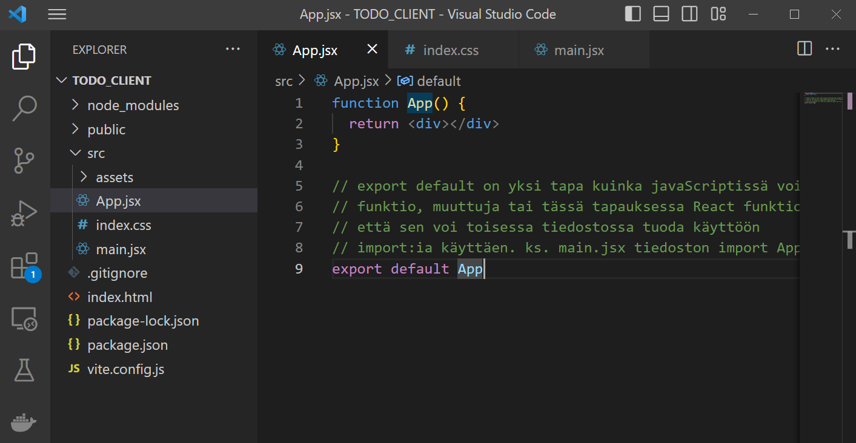
Task: Open the Docker view
Action: (x=24, y=422)
